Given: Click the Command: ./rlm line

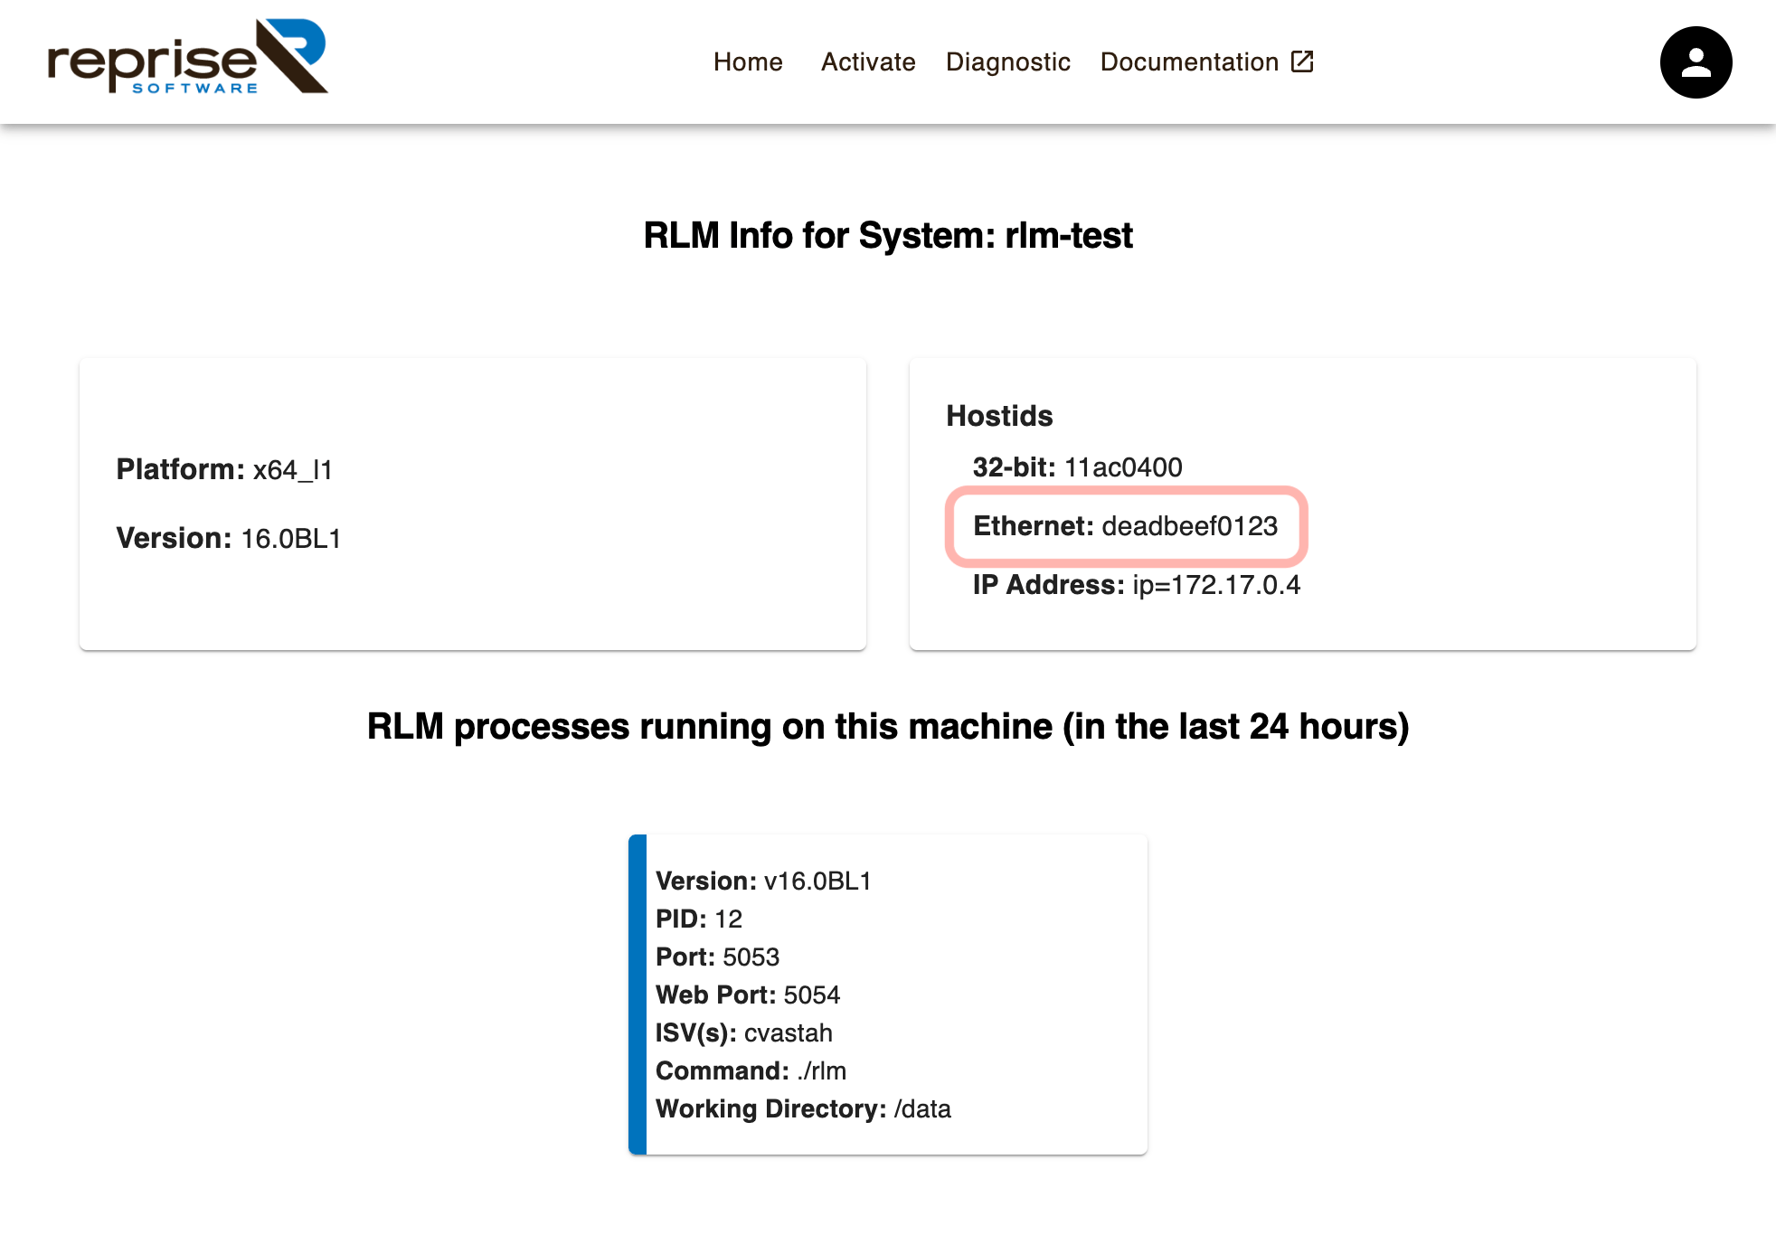Looking at the screenshot, I should 751,1071.
